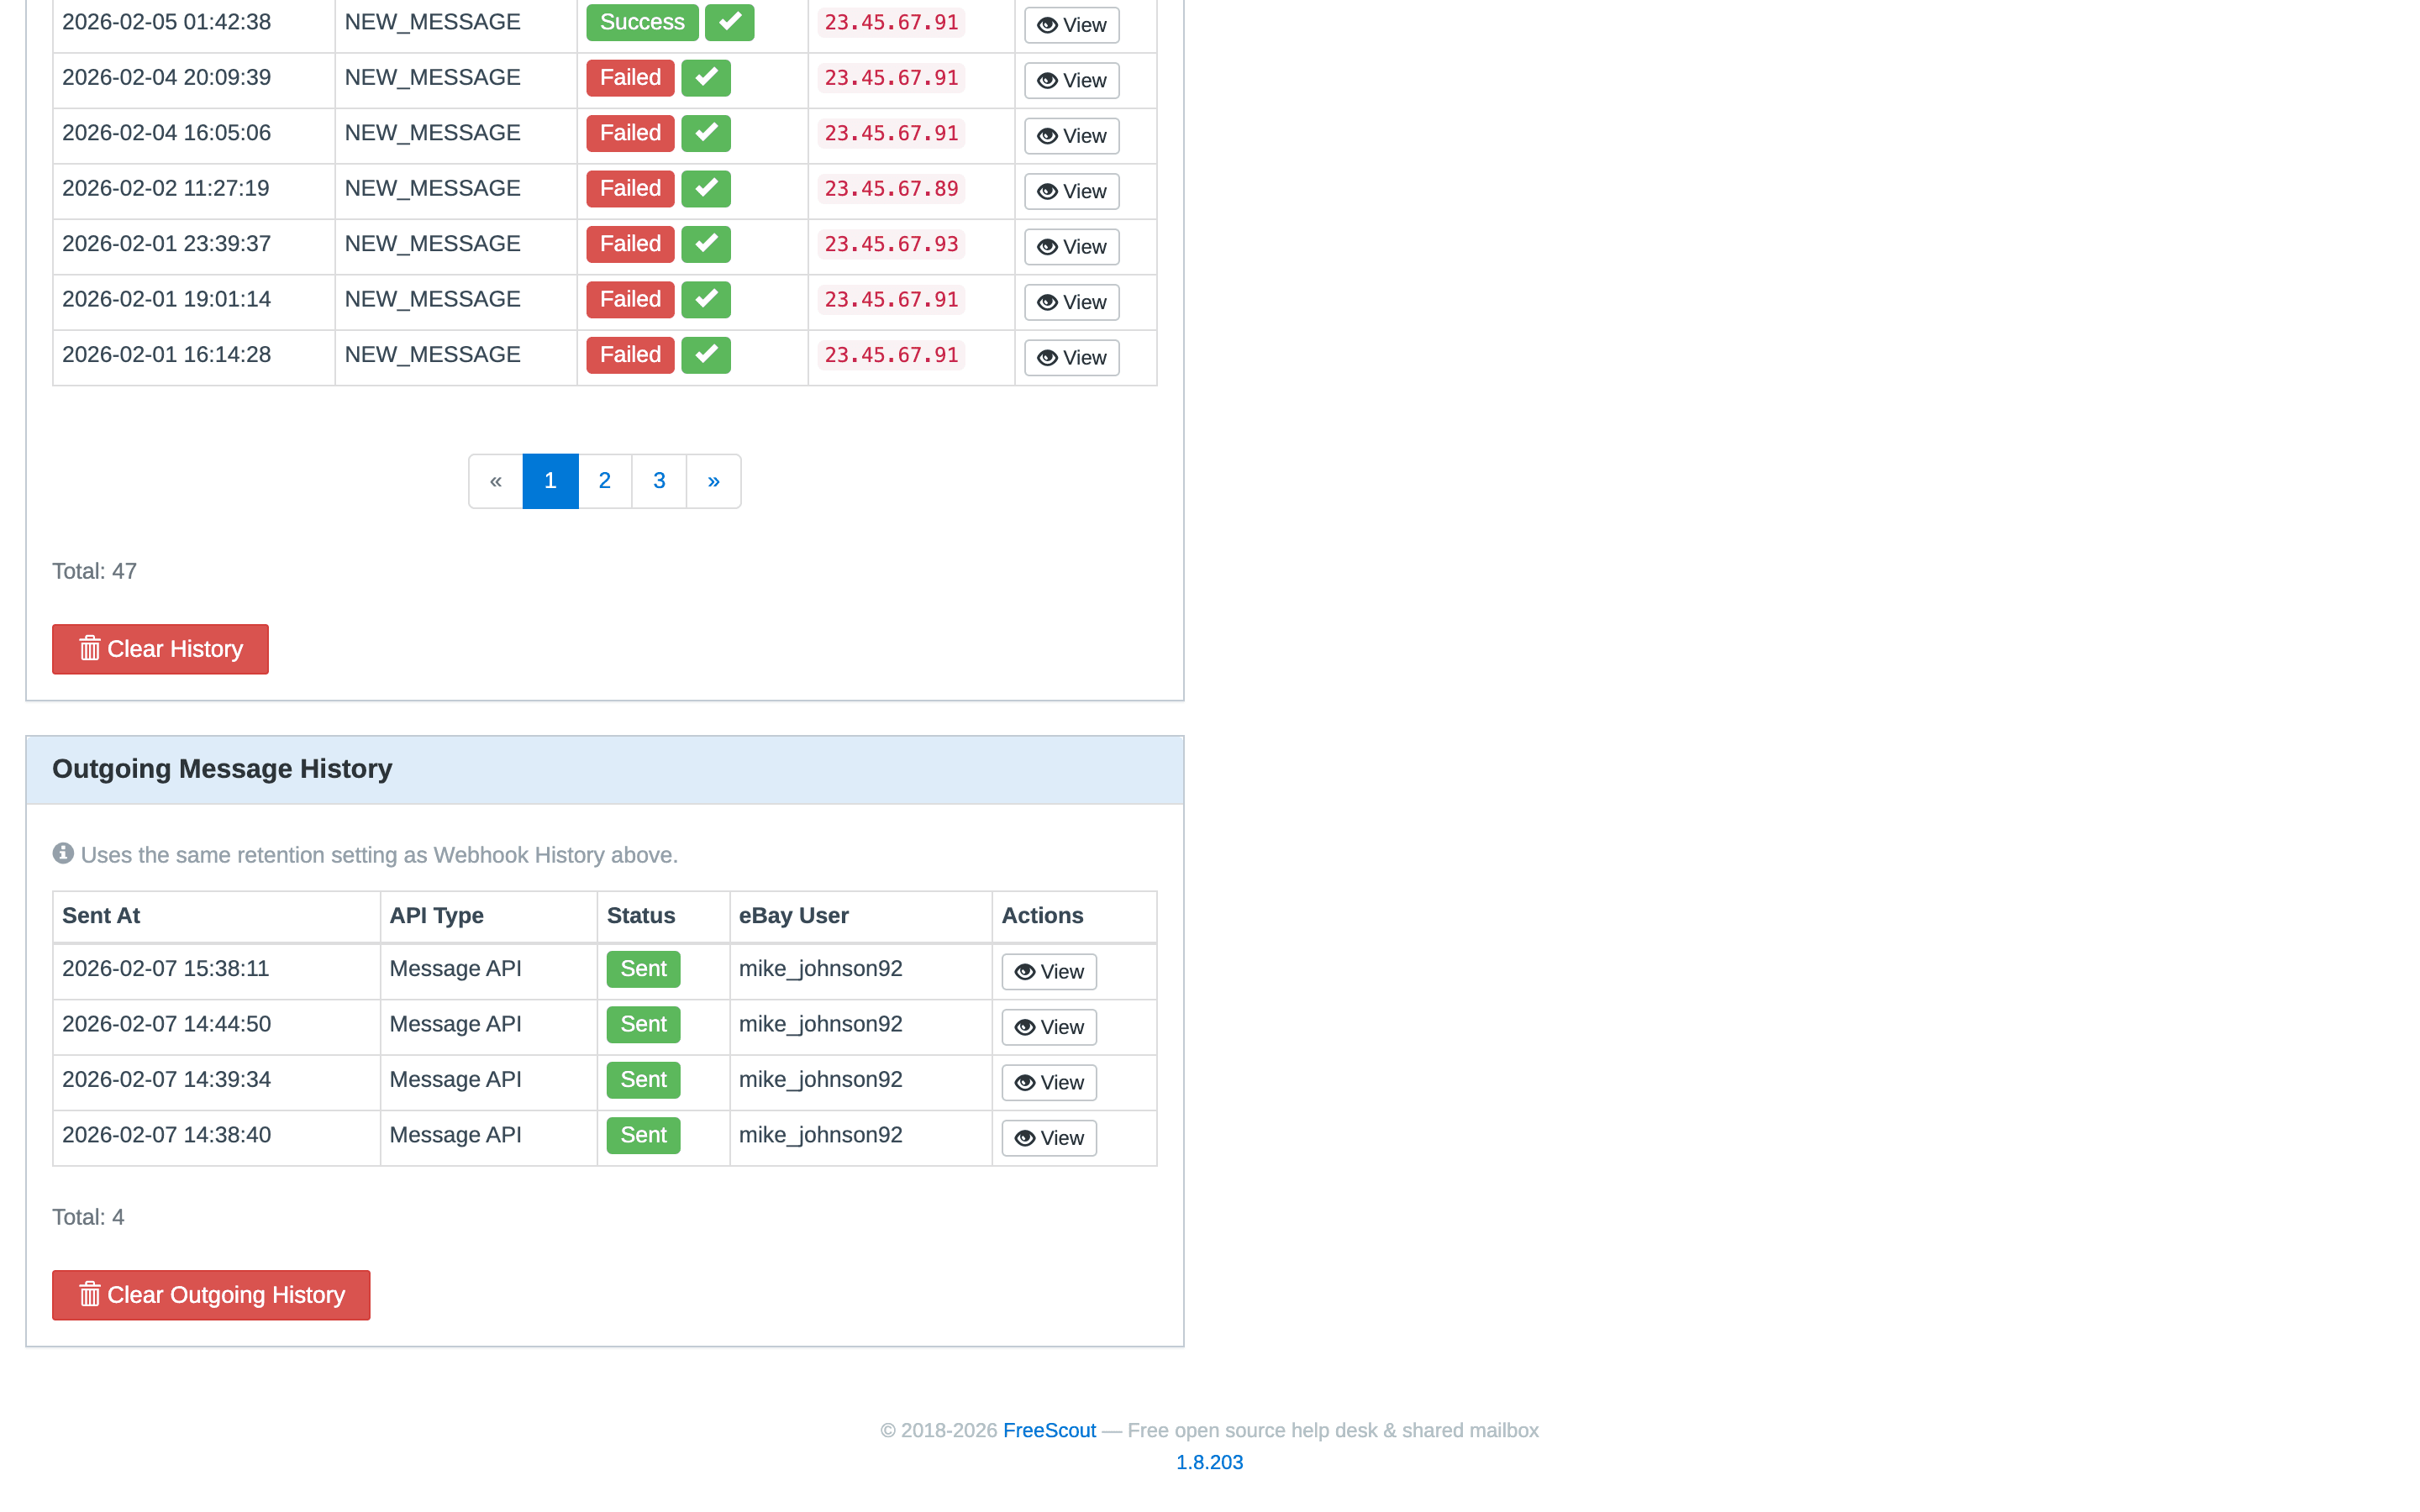Viewport: 2420px width, 1512px height.
Task: Click the checkmark next to the 23.45.67.93 entry
Action: tap(705, 243)
